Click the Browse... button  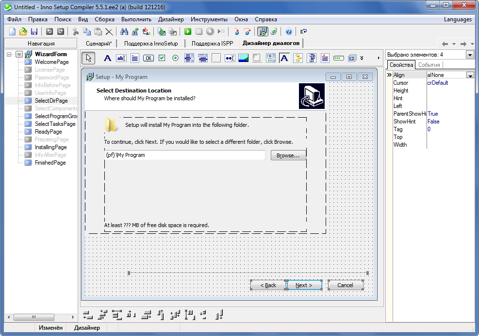click(288, 155)
